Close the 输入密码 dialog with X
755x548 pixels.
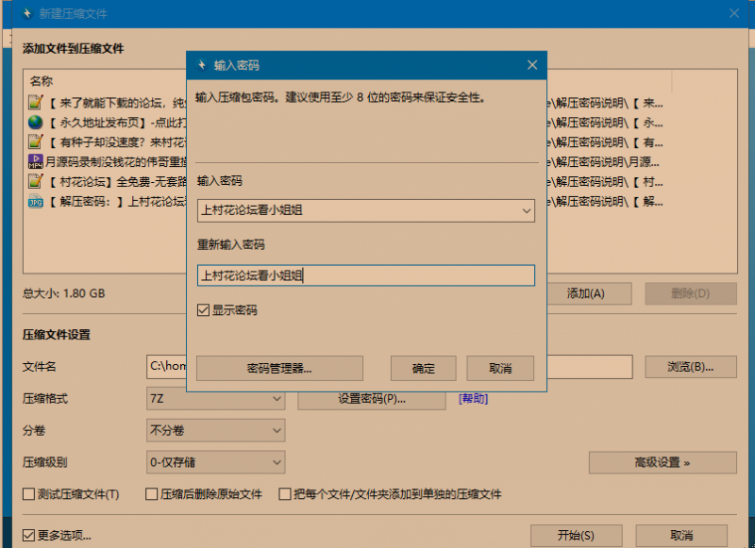point(532,65)
